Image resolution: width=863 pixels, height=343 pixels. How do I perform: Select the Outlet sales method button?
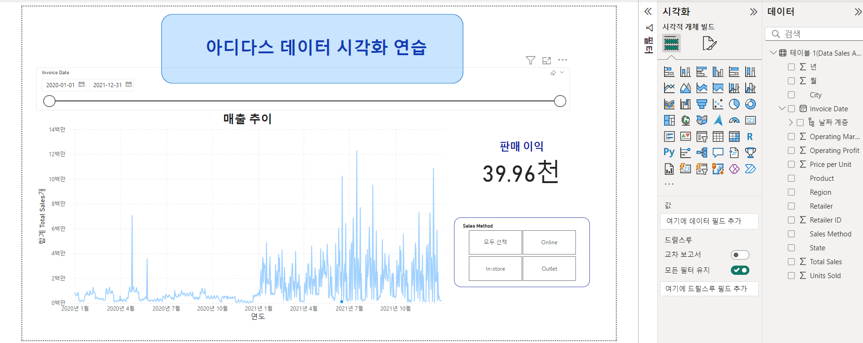click(x=549, y=269)
